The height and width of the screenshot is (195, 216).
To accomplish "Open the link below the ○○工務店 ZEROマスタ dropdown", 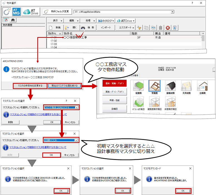I will (38, 114).
